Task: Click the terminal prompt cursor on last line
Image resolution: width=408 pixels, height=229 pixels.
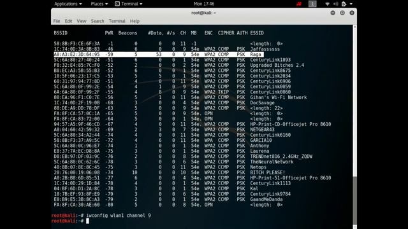Action: (x=87, y=221)
